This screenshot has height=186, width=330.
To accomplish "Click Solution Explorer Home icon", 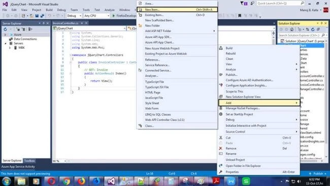I will pos(291,29).
